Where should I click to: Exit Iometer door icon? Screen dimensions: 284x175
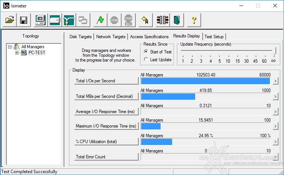click(177, 20)
